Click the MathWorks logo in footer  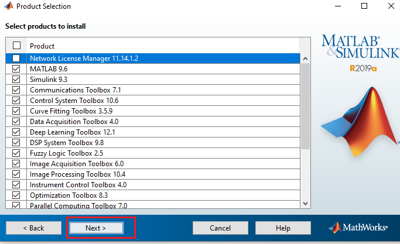[358, 227]
